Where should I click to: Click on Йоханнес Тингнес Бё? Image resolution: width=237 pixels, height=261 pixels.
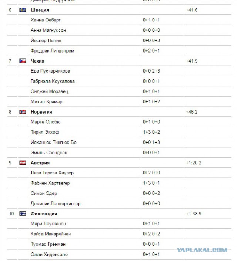tap(54, 142)
